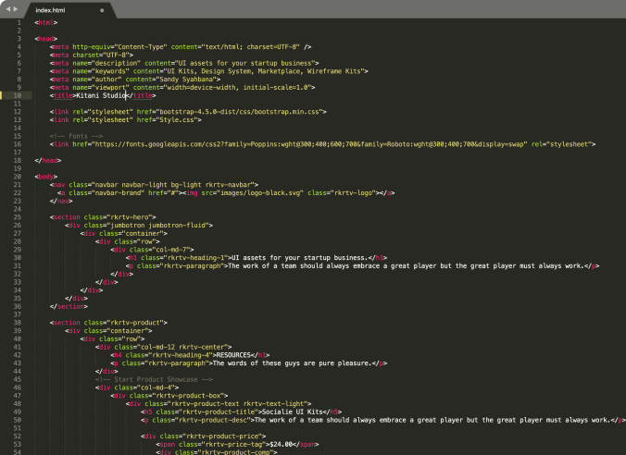This screenshot has height=455, width=626.
Task: Click line number 54 in gutter
Action: tap(18, 452)
